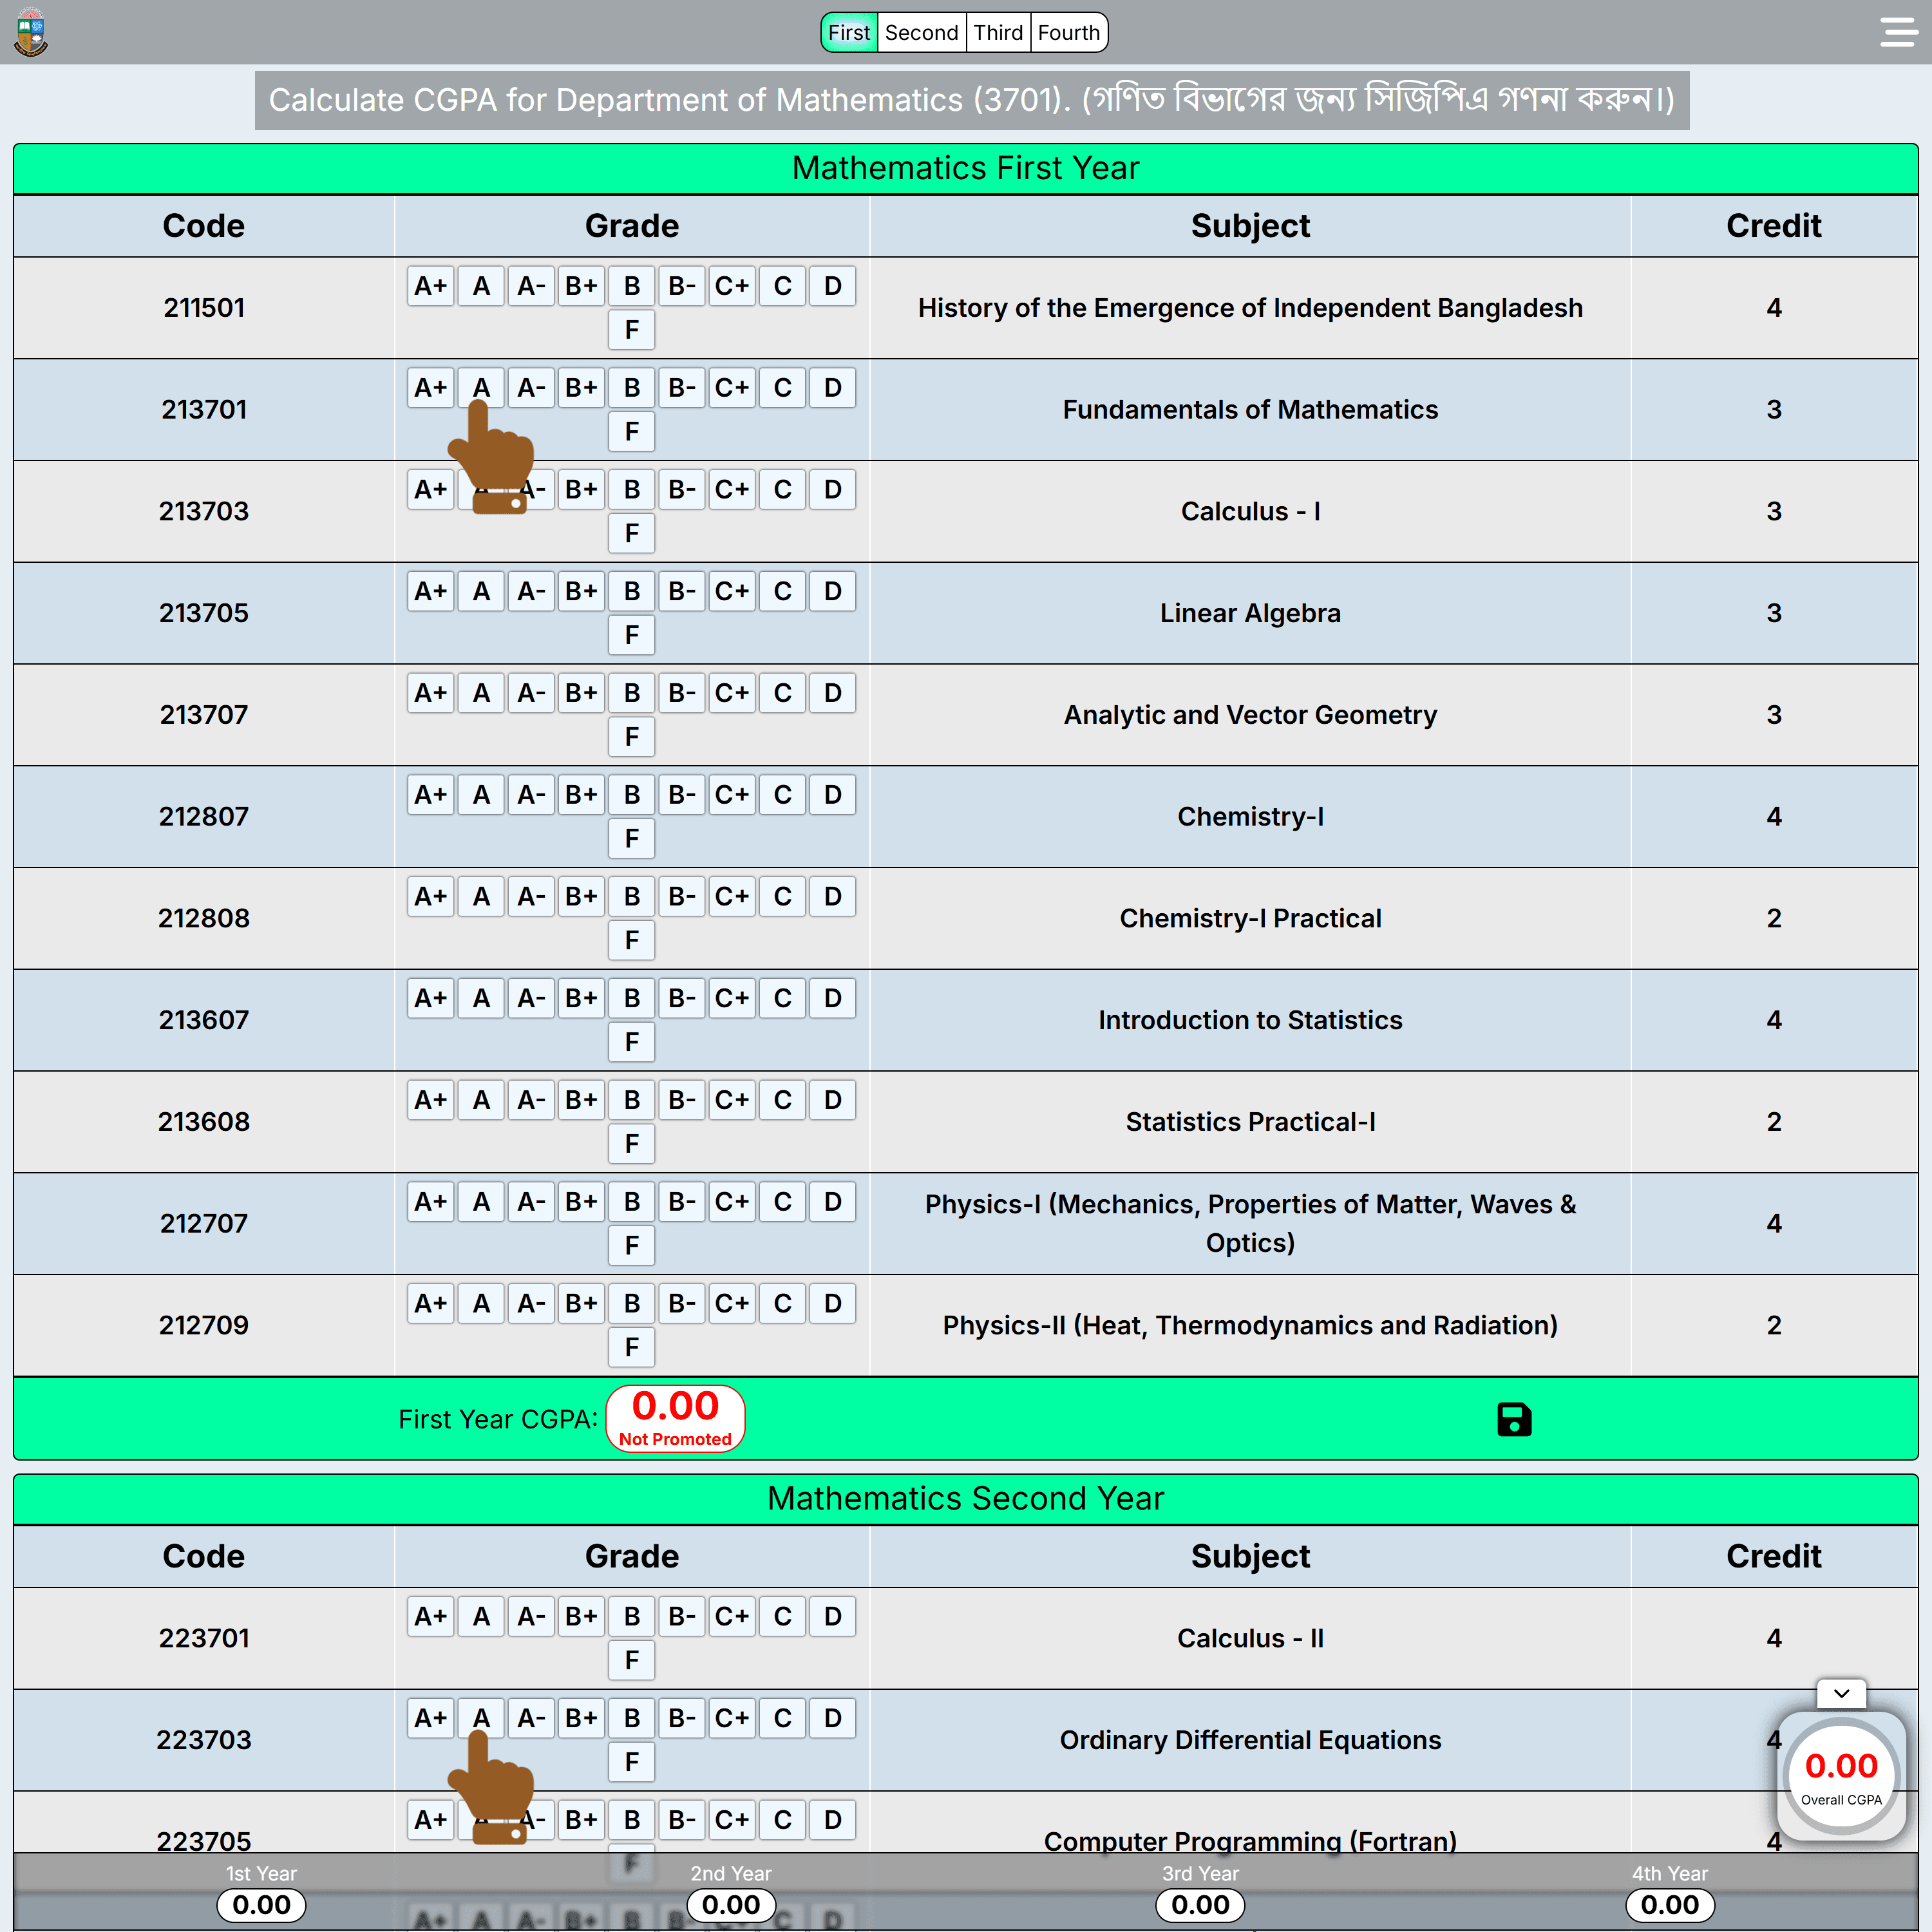Viewport: 1932px width, 1932px height.
Task: Select grade F for Introduction to Statistics
Action: tap(632, 1042)
